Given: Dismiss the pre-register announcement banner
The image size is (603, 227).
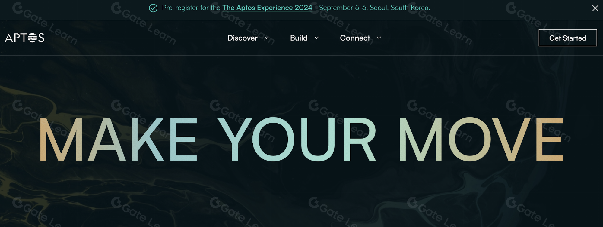Looking at the screenshot, I should [x=595, y=8].
